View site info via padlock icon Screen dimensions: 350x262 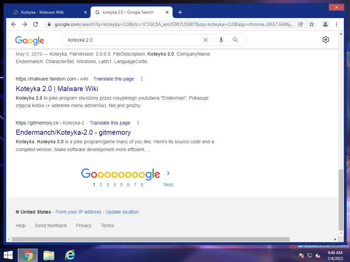(49, 24)
